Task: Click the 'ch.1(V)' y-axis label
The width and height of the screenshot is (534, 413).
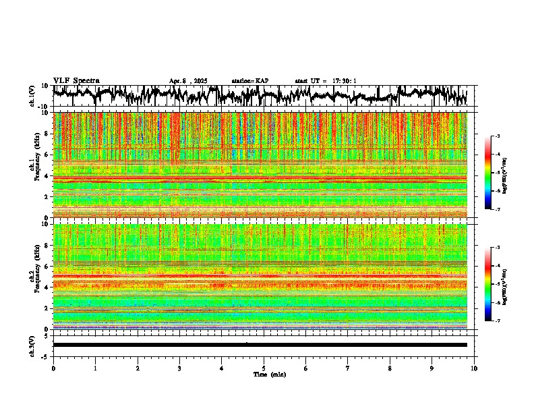Action: [32, 96]
